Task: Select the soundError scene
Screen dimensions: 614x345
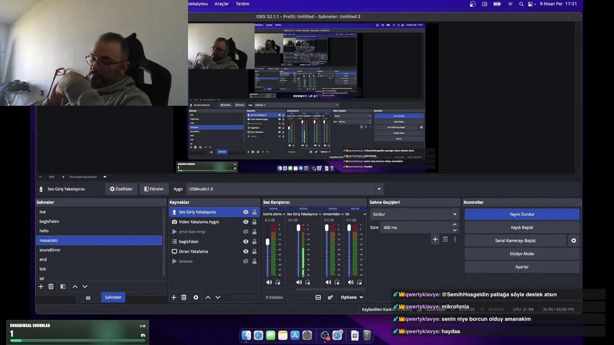Action: click(x=99, y=250)
